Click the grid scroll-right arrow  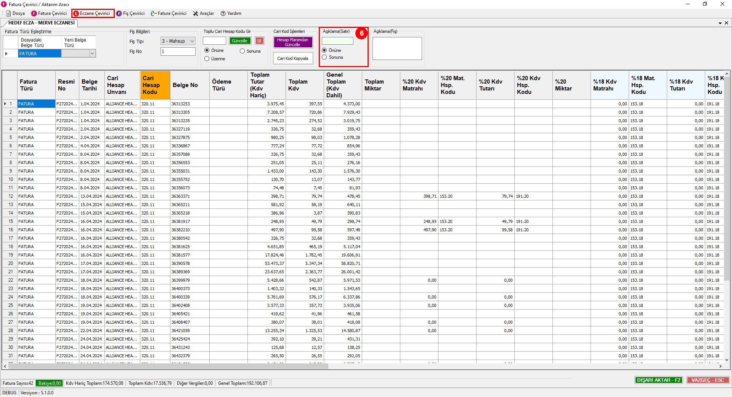(720, 366)
